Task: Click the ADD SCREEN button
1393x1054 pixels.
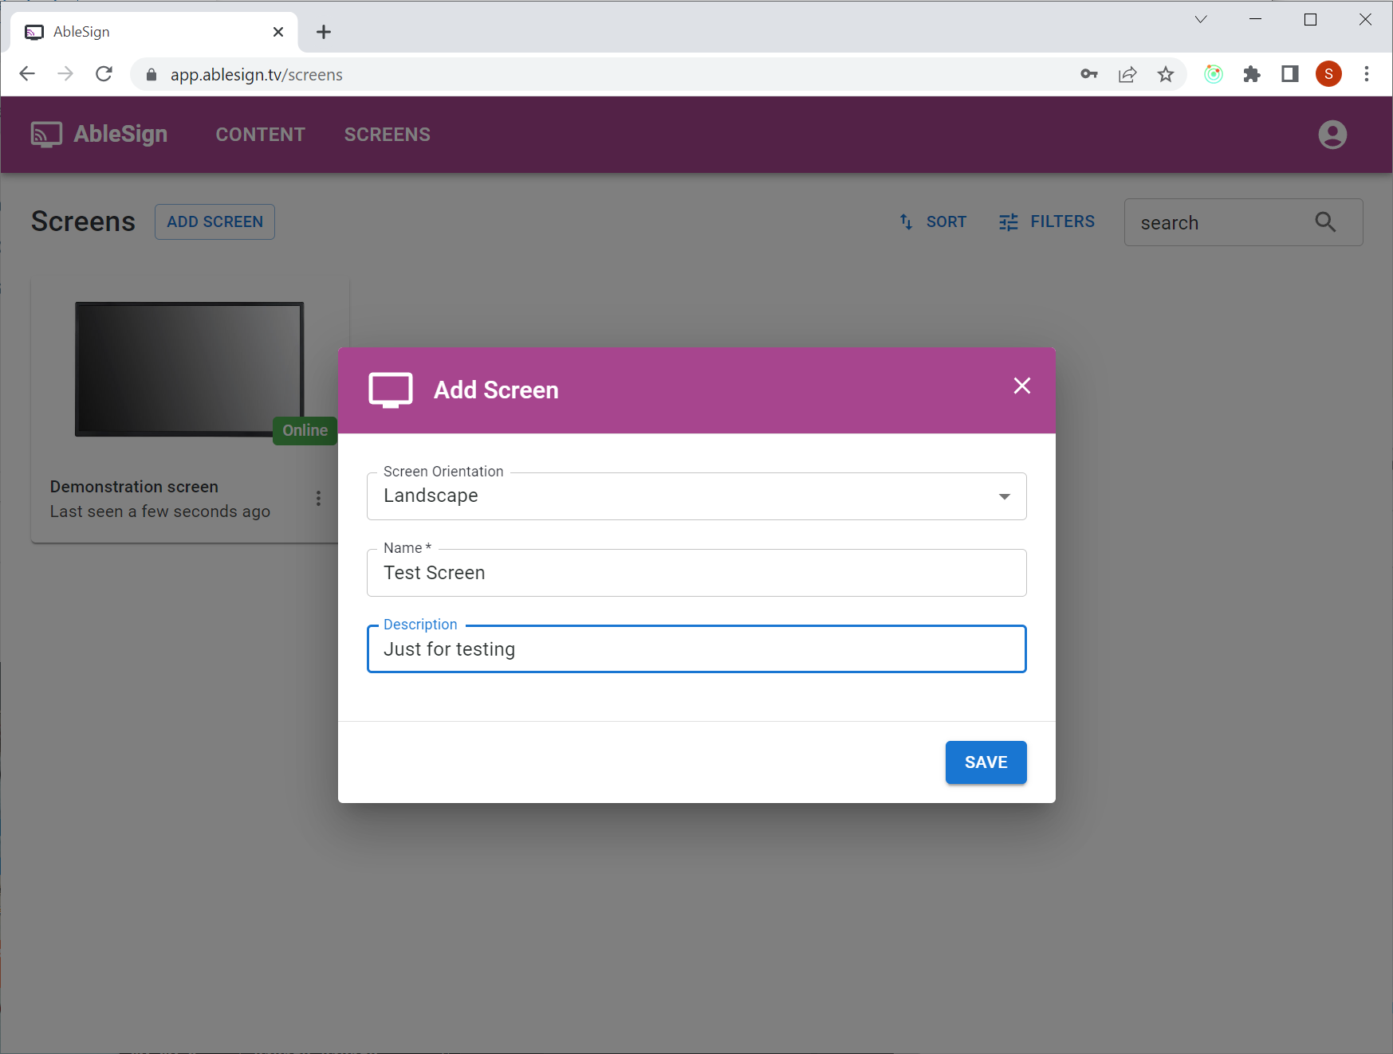Action: 214,221
